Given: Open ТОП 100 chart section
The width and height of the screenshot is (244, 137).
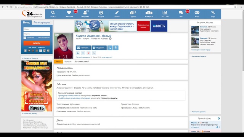Looking at the screenshot, I should click(165, 14).
